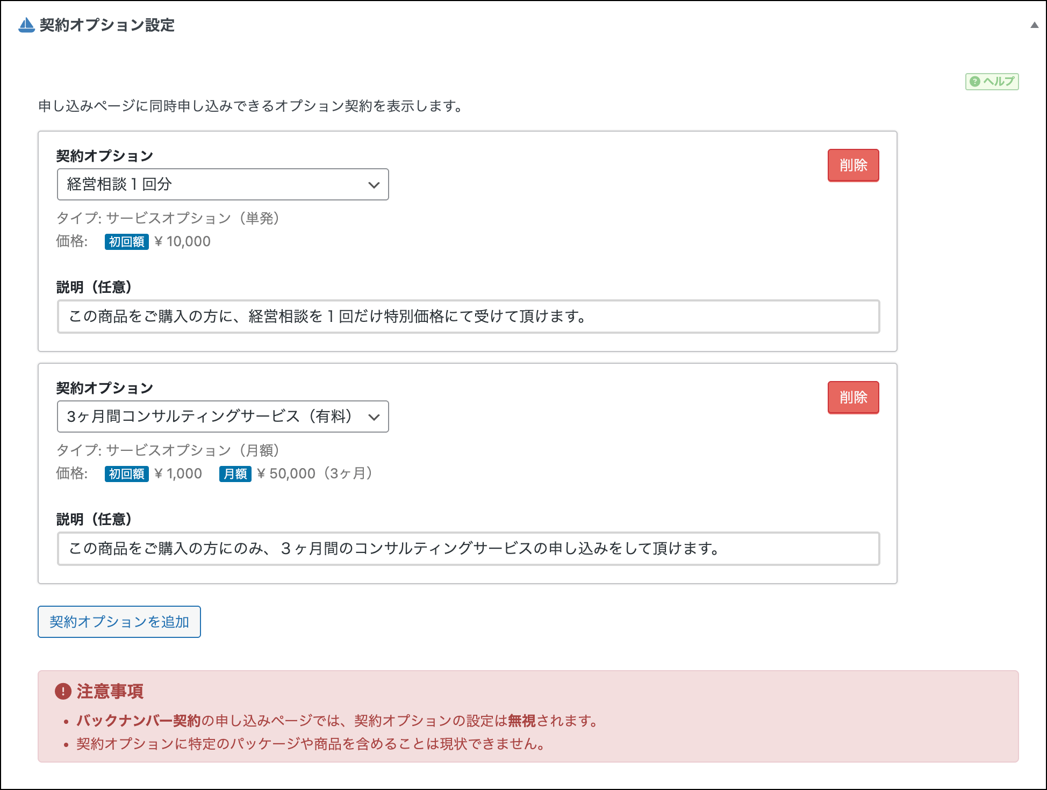Delete the 3ヶ月間コンサルティング contract option
This screenshot has width=1047, height=790.
coord(853,397)
